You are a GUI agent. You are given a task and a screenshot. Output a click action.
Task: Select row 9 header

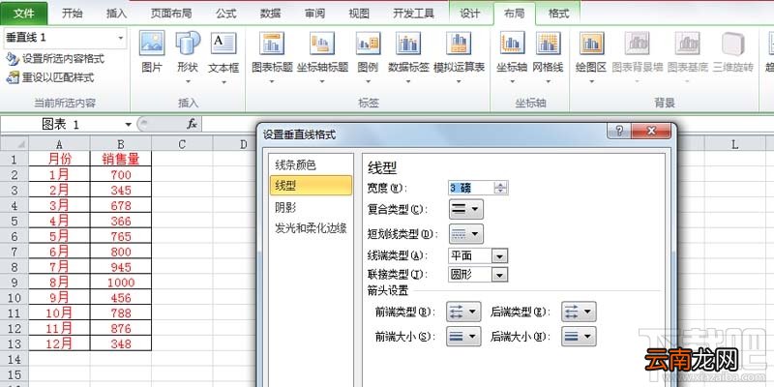pos(15,283)
